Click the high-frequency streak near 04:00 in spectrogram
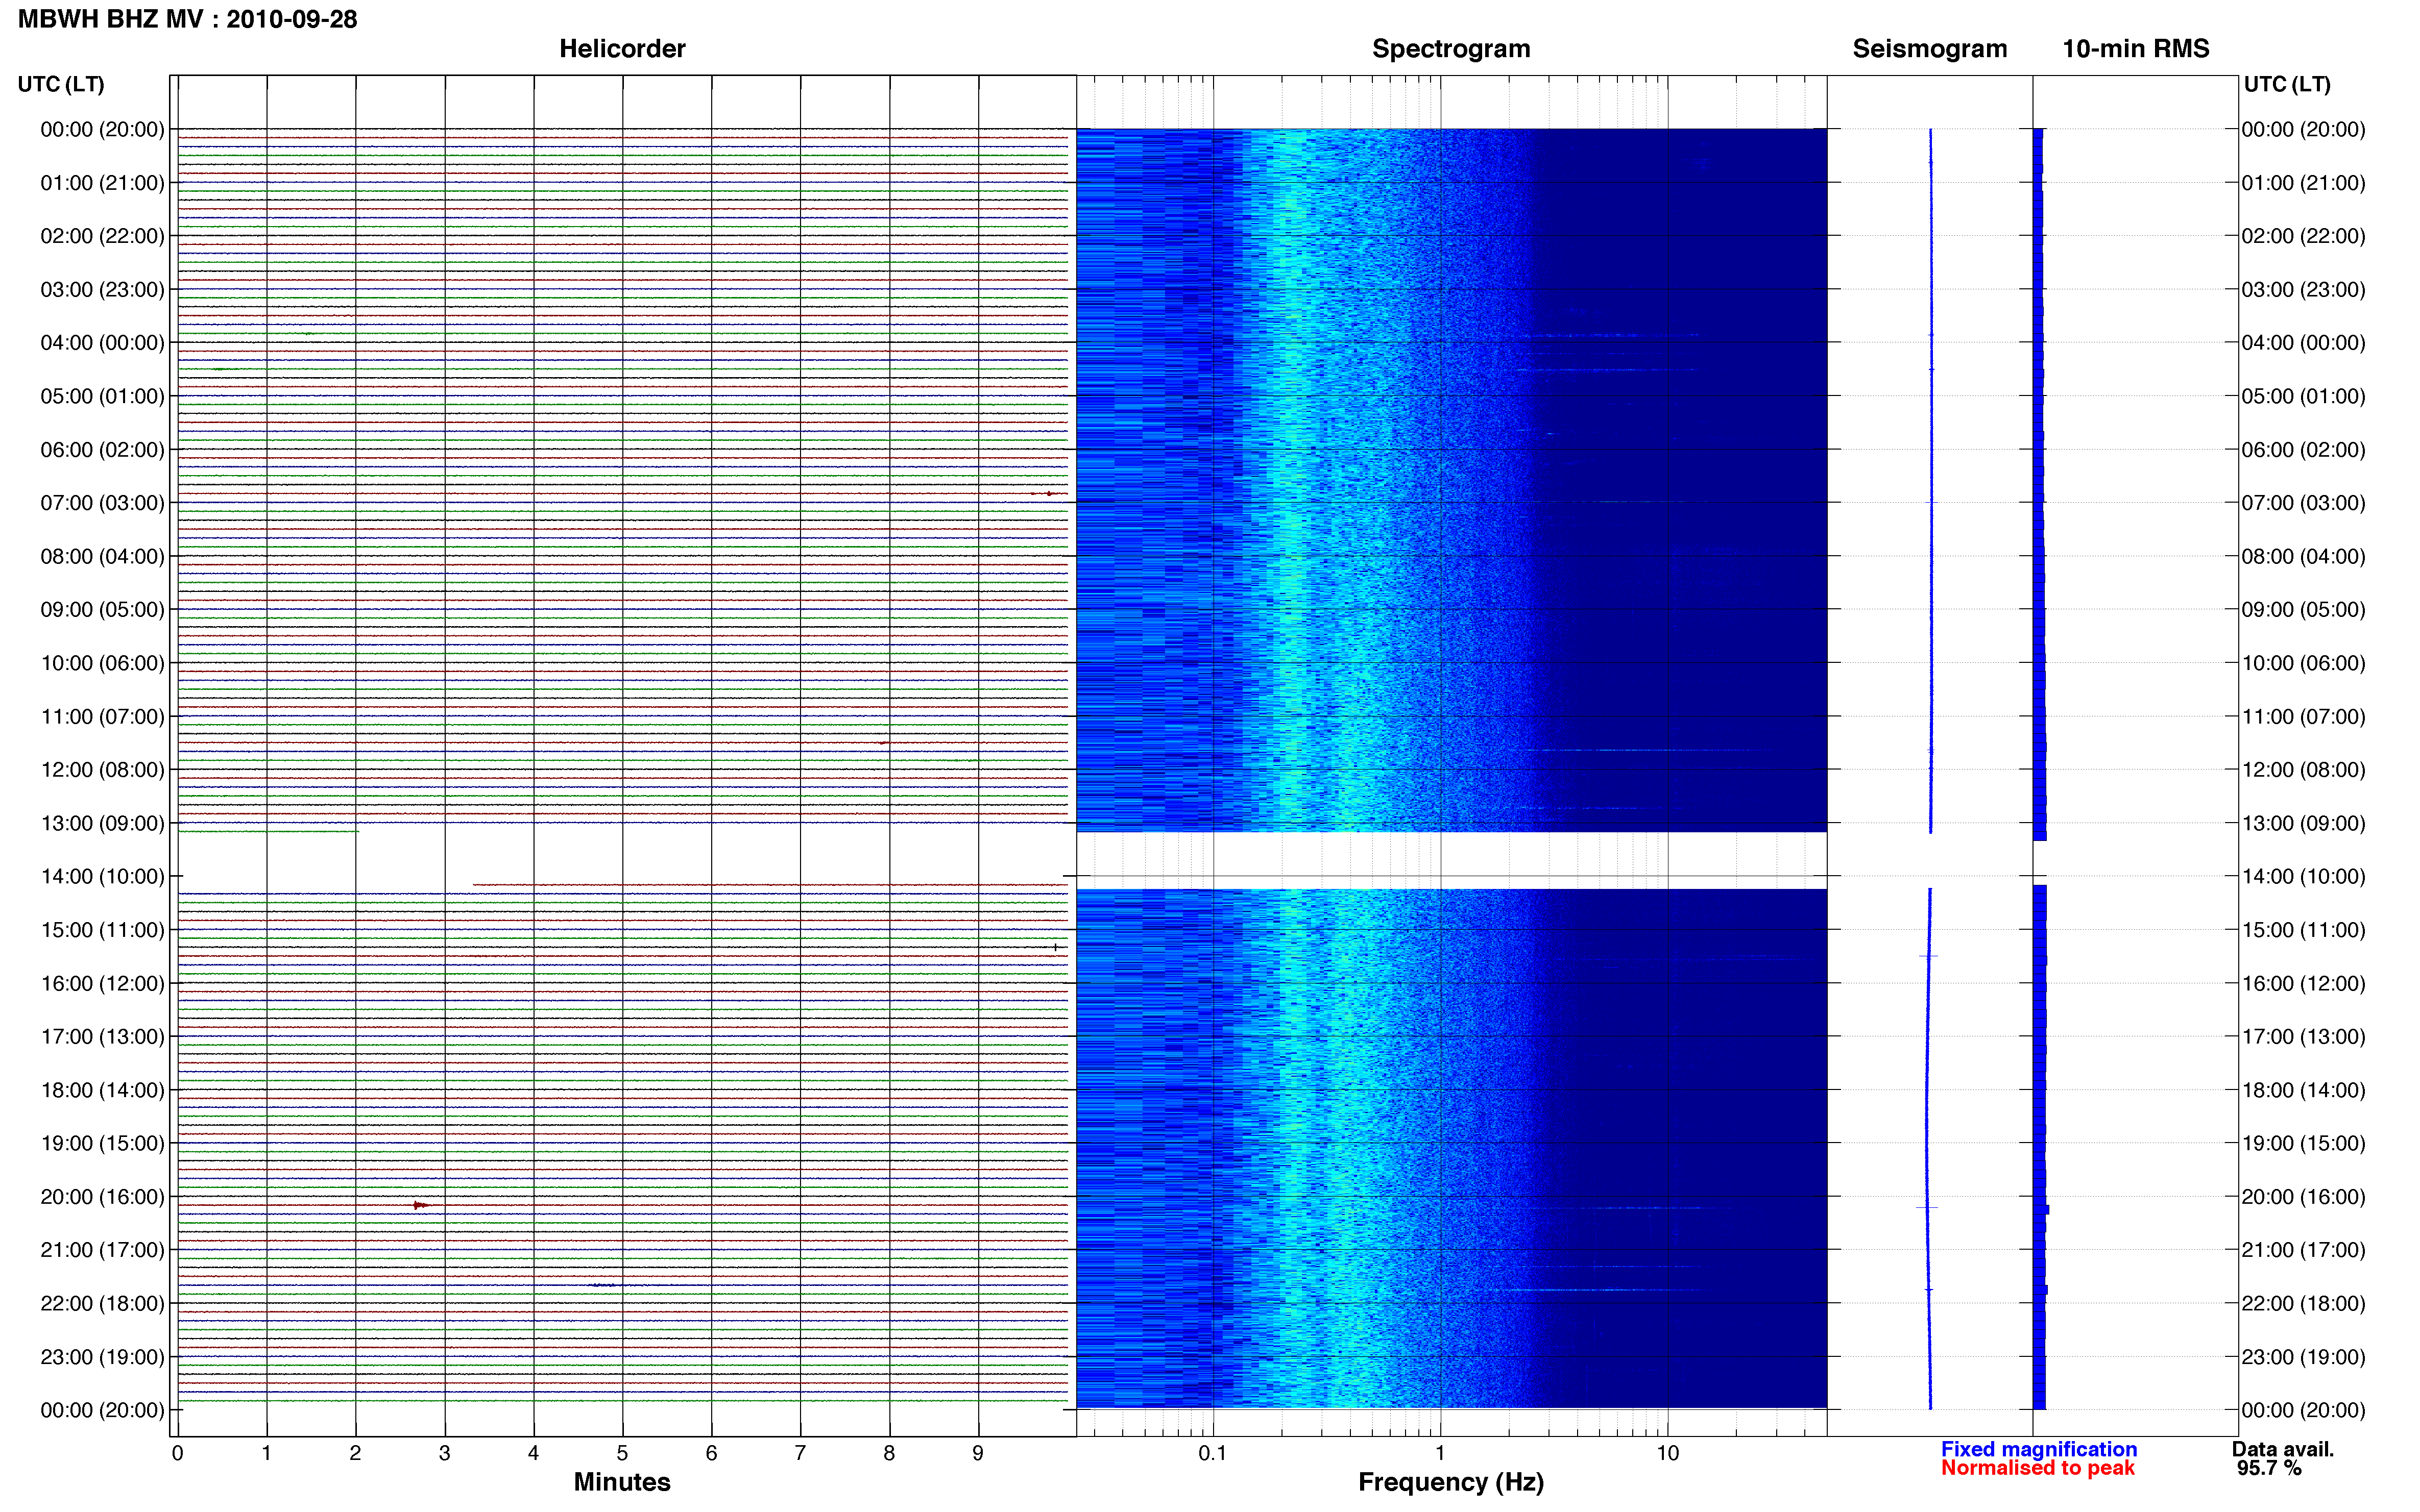2420x1512 pixels. pyautogui.click(x=1609, y=335)
